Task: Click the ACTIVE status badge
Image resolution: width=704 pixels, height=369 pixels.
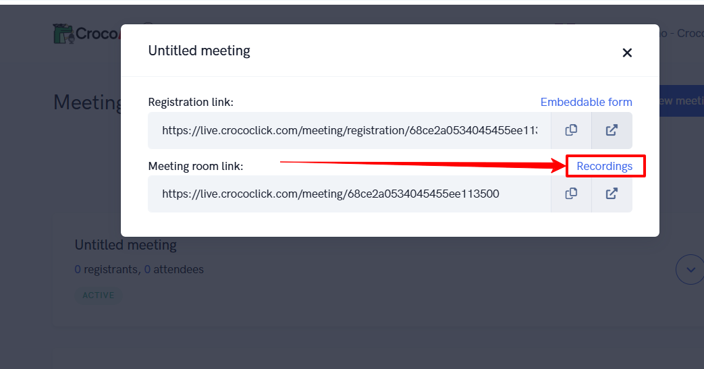Action: [x=99, y=295]
